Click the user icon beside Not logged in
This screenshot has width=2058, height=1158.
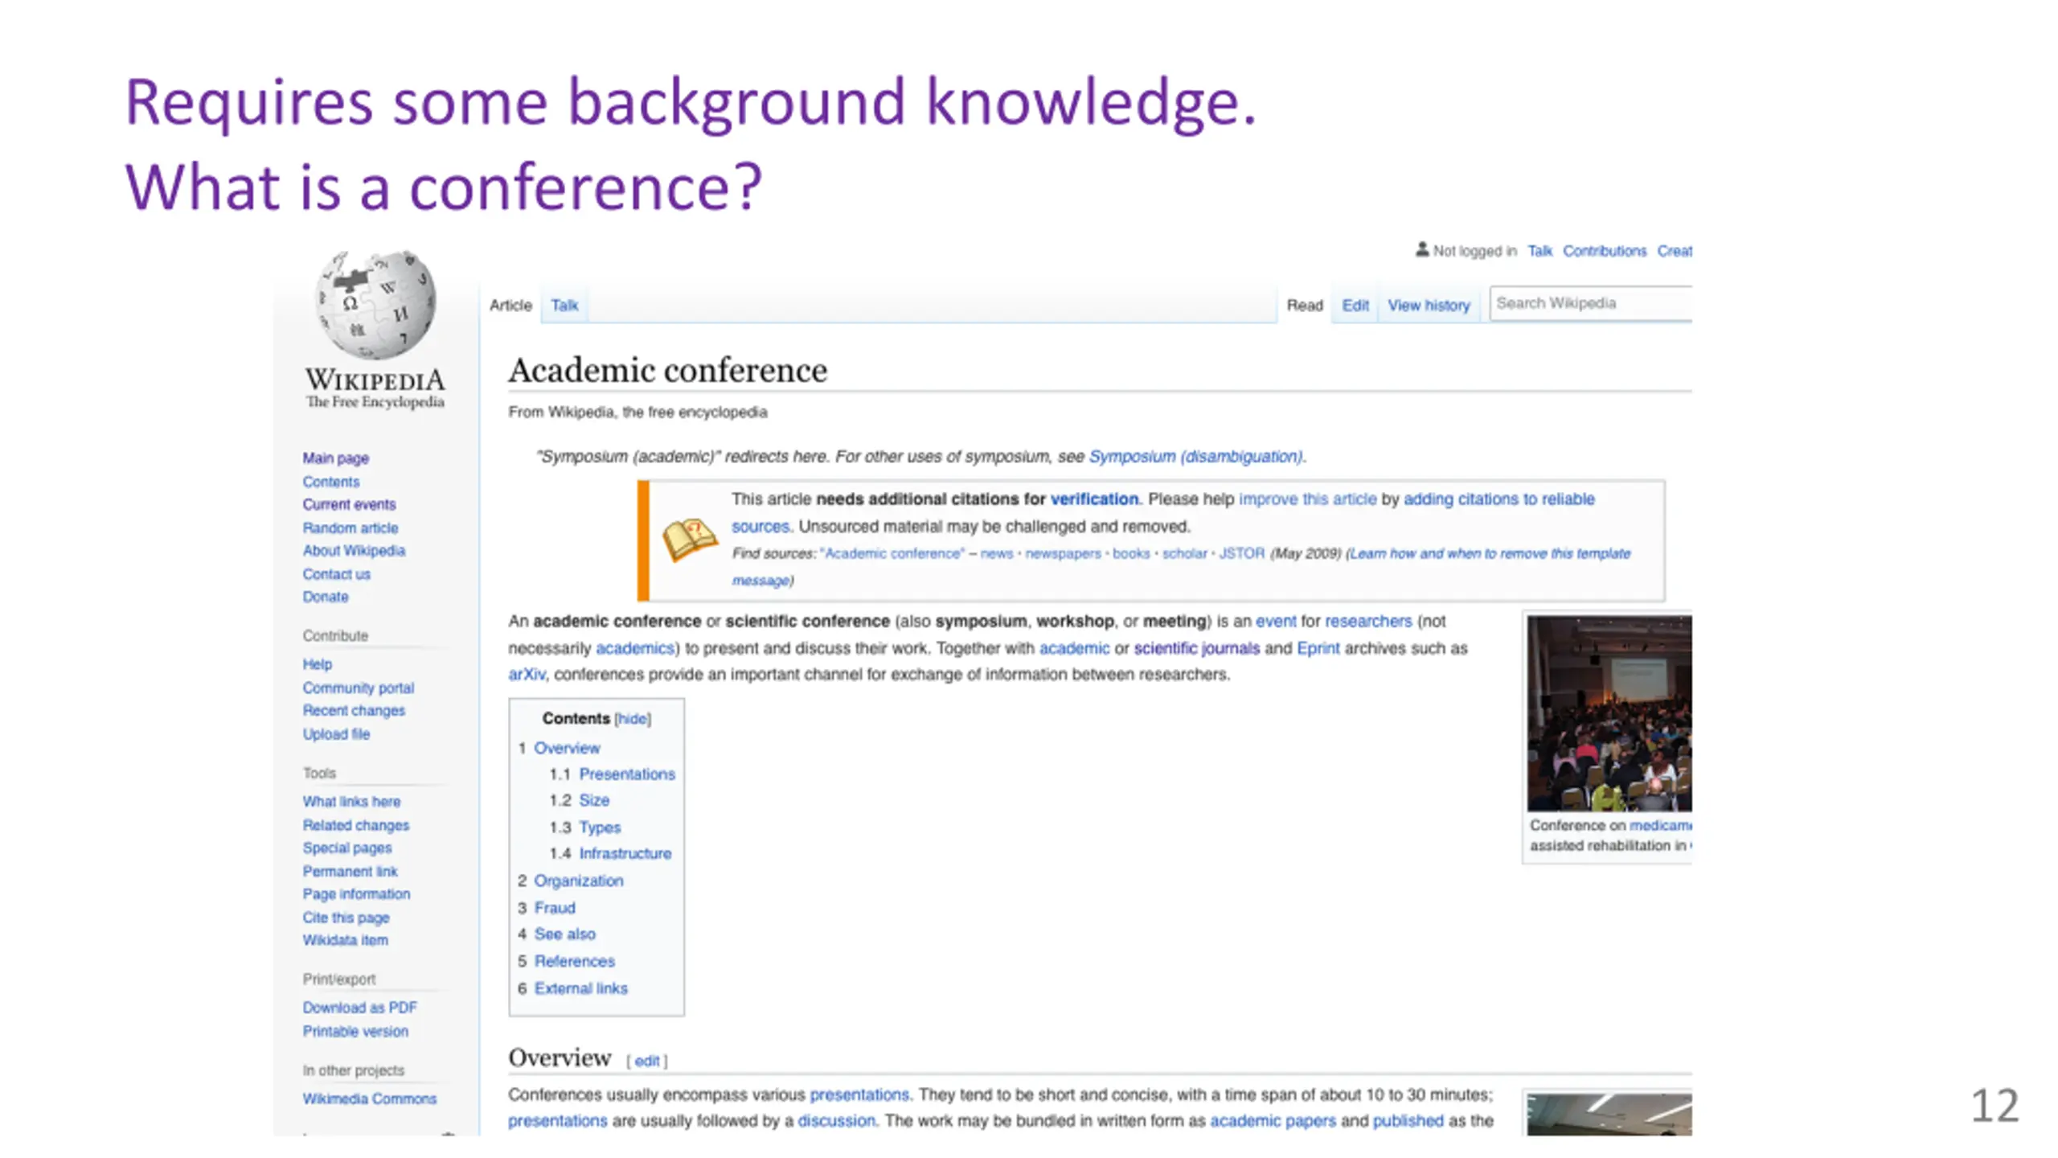point(1421,250)
